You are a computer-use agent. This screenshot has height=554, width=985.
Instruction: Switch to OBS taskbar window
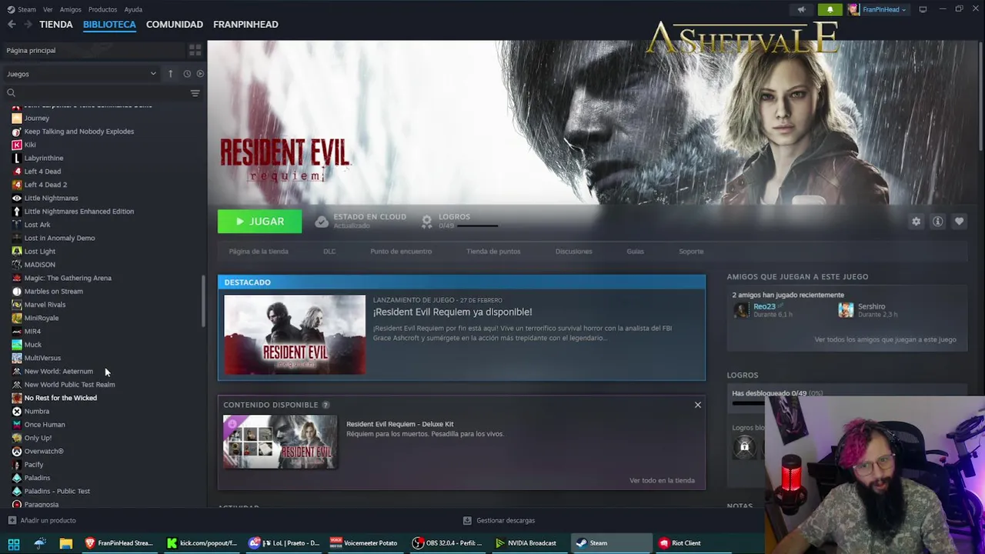(447, 543)
